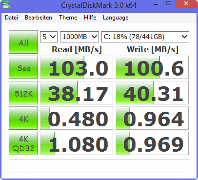Open the Bearbeiten menu

39,18
